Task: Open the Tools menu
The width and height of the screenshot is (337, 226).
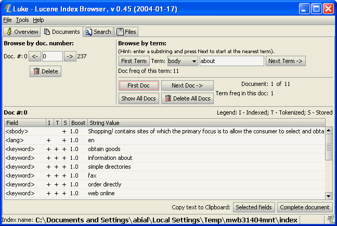Action: tap(22, 20)
